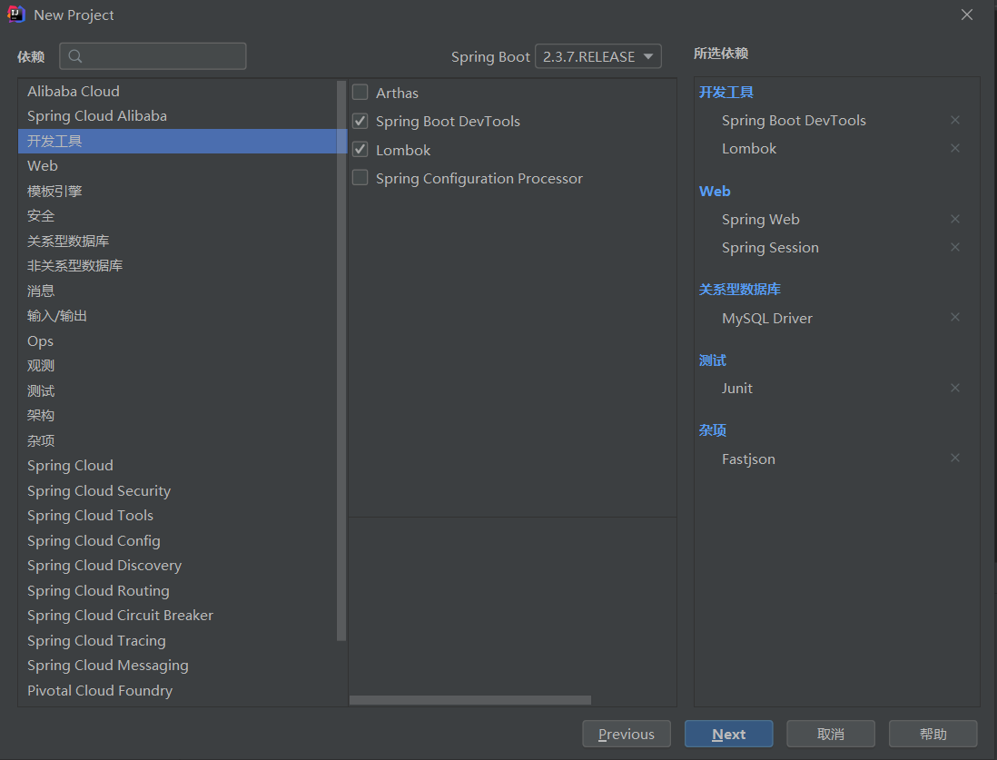Close the New Project dialog
Image resolution: width=997 pixels, height=760 pixels.
tap(966, 15)
